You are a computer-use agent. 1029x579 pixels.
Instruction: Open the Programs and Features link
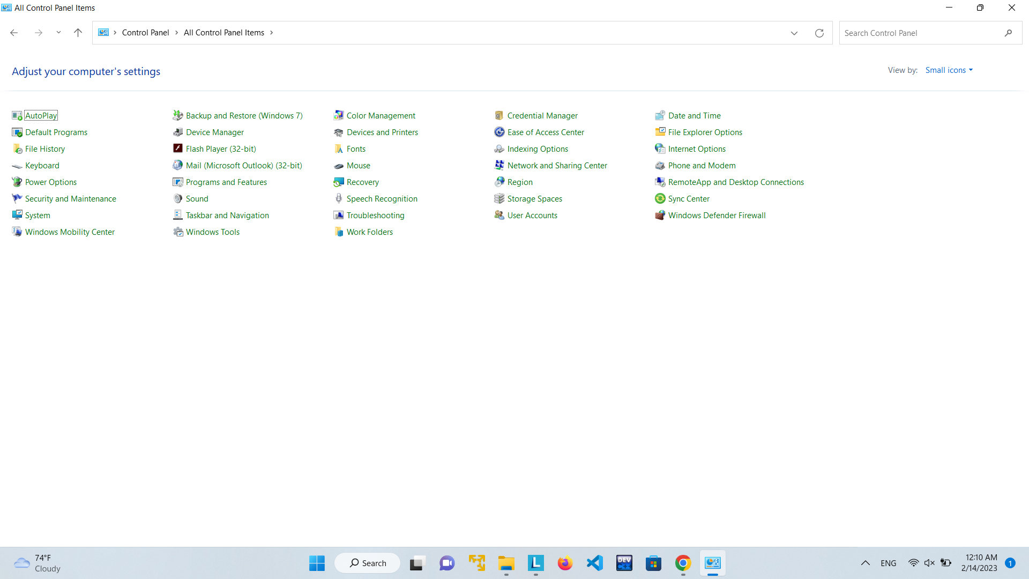tap(226, 182)
